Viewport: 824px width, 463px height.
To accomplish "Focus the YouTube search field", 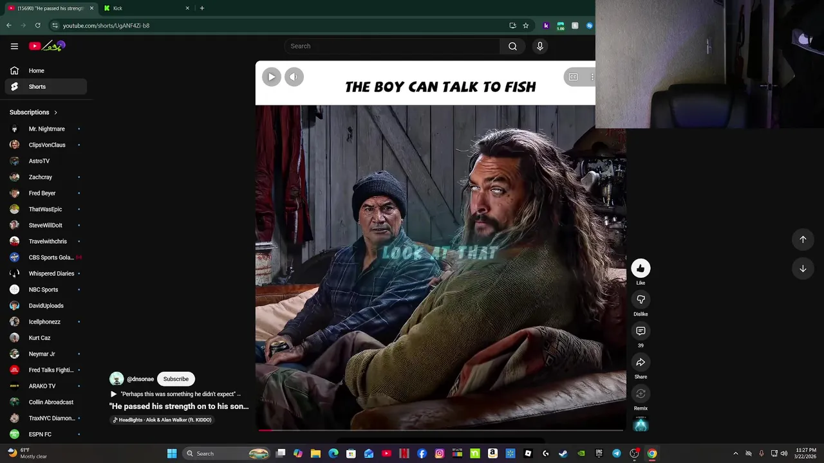I will click(392, 46).
